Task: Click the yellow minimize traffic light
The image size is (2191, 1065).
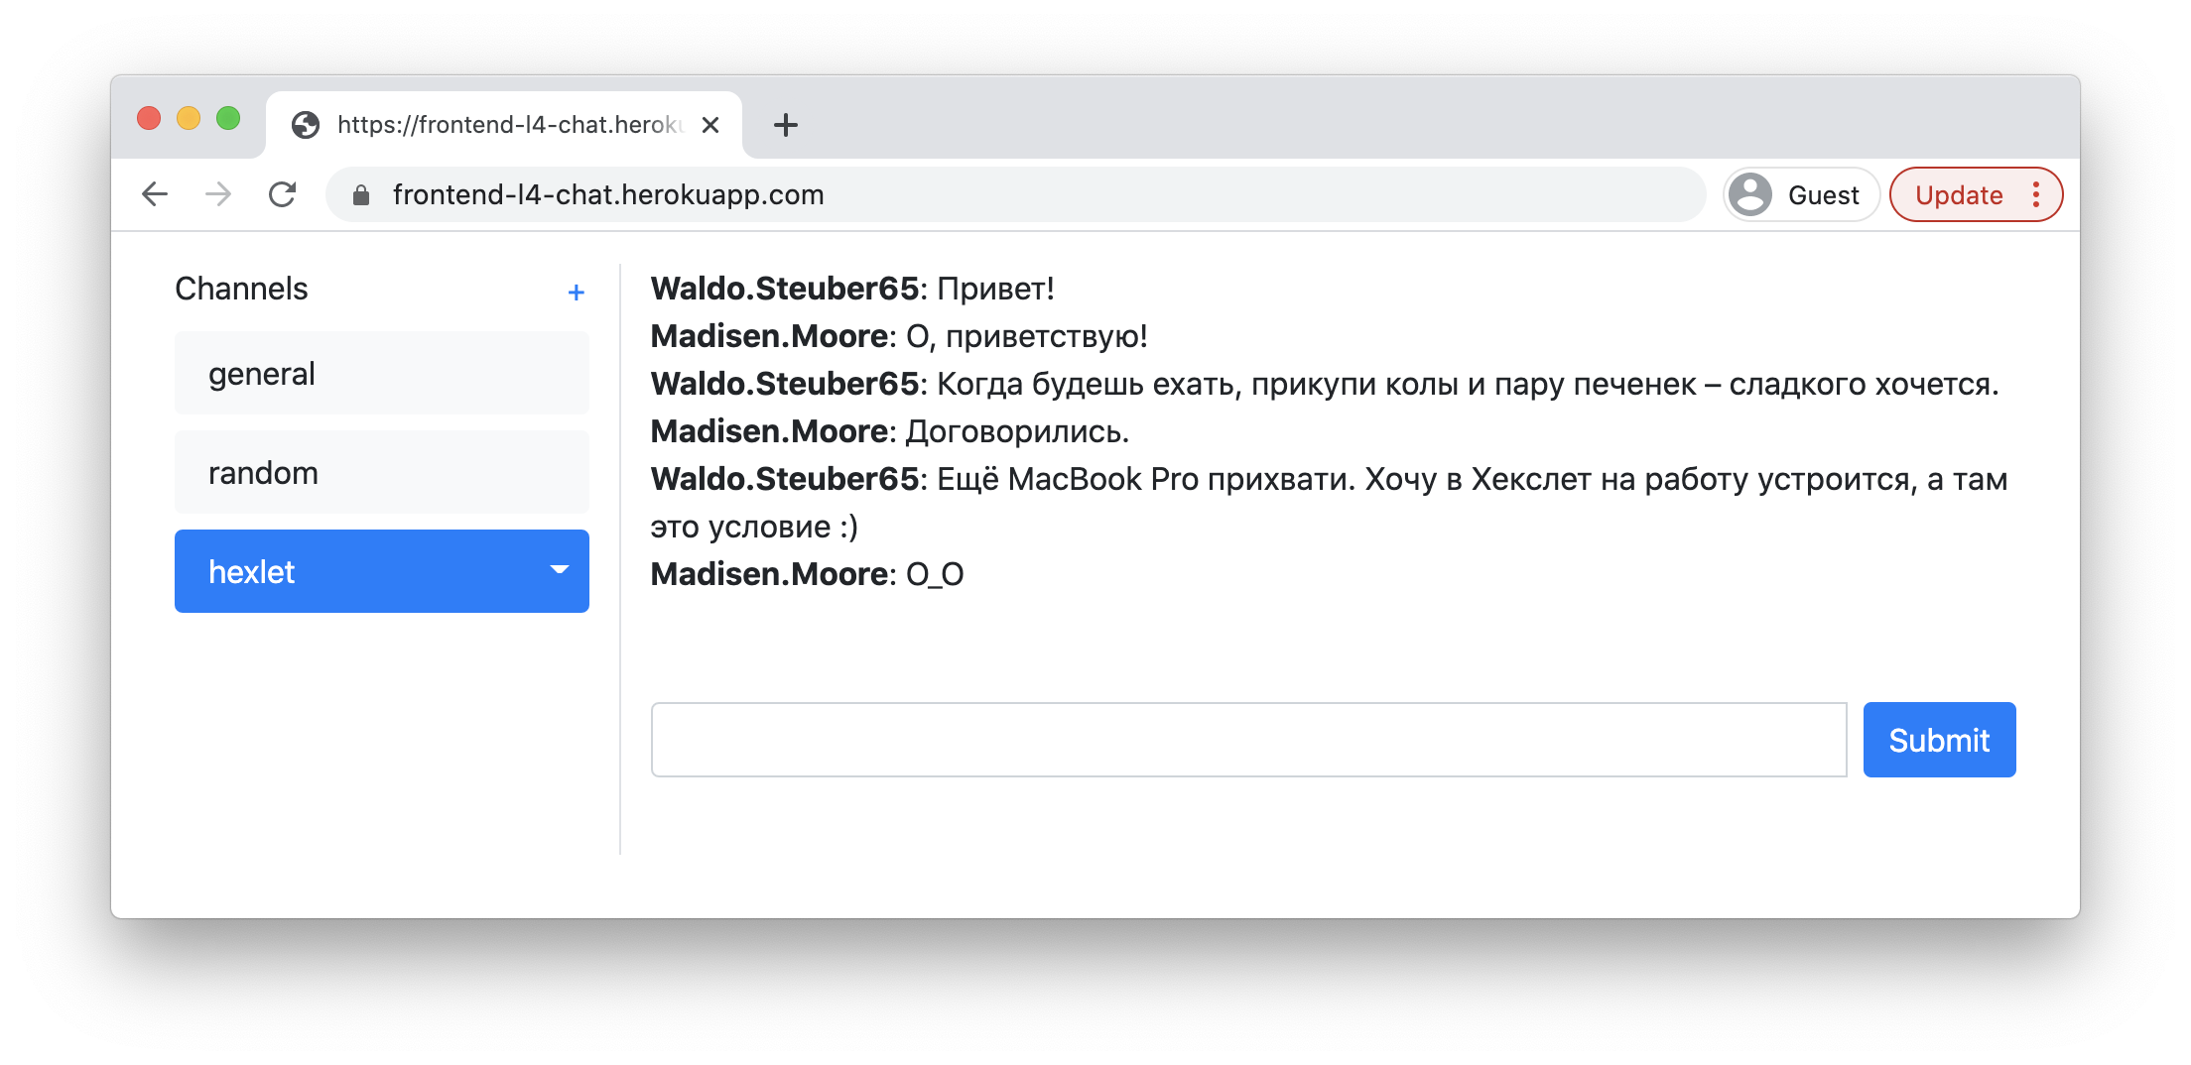Action: coord(190,118)
